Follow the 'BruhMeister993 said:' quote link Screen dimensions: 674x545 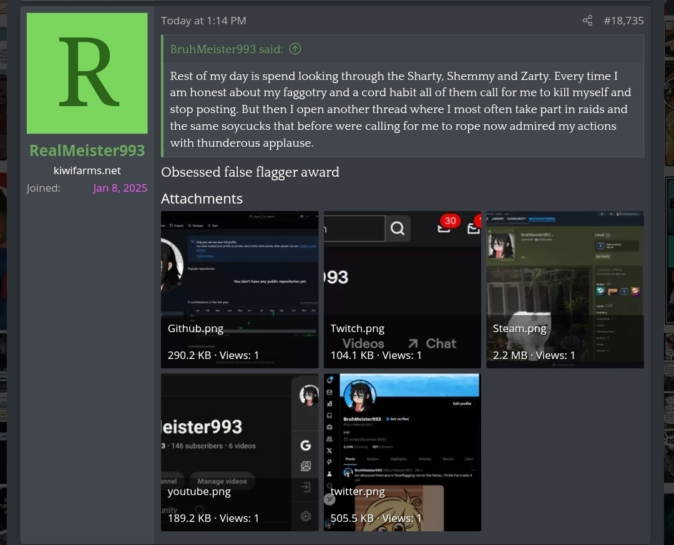[x=227, y=49]
